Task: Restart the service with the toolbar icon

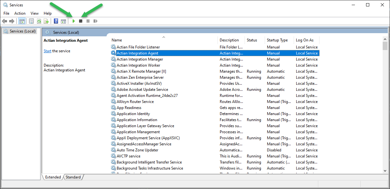Action: [x=95, y=21]
